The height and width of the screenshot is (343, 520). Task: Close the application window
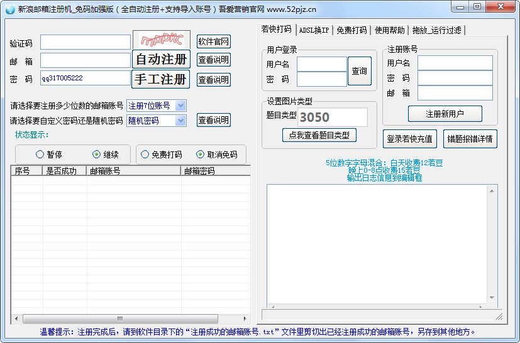[x=501, y=7]
